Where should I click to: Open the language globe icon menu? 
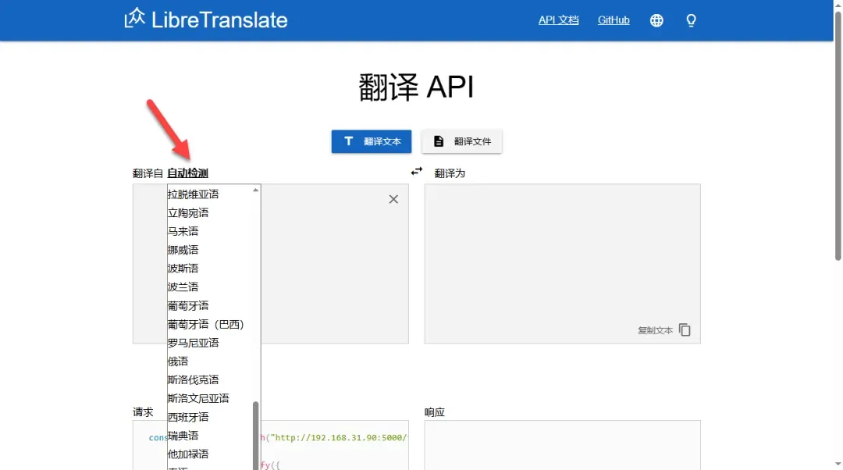point(656,20)
